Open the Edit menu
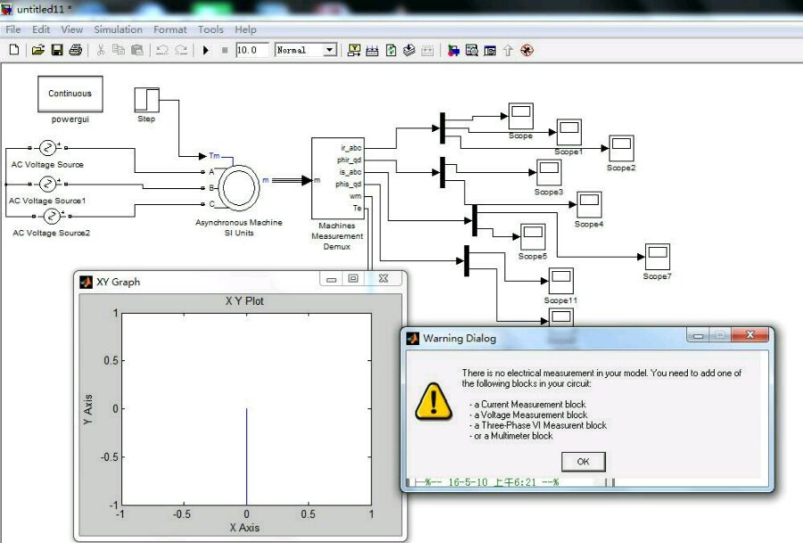 41,29
